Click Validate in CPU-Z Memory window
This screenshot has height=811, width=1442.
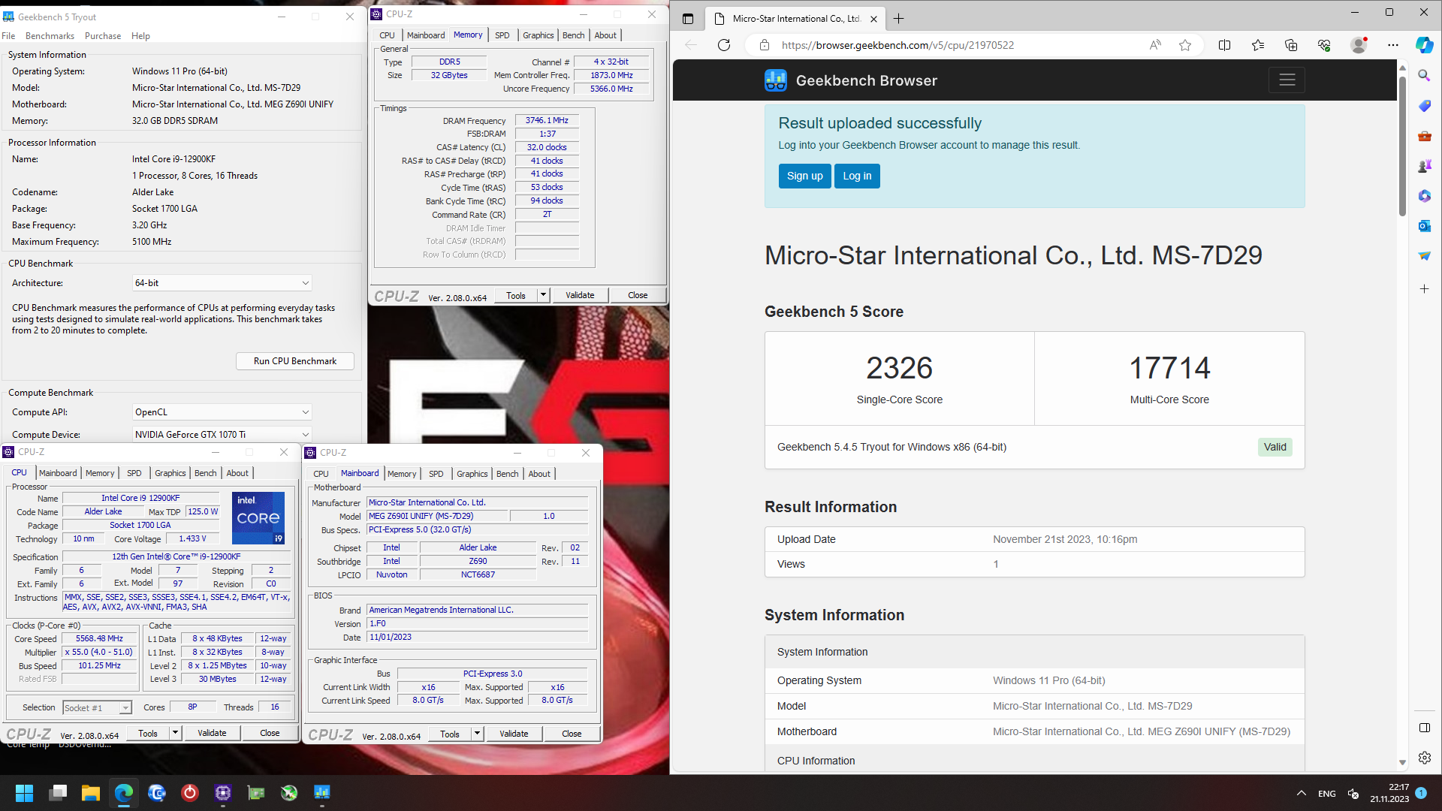click(x=580, y=295)
